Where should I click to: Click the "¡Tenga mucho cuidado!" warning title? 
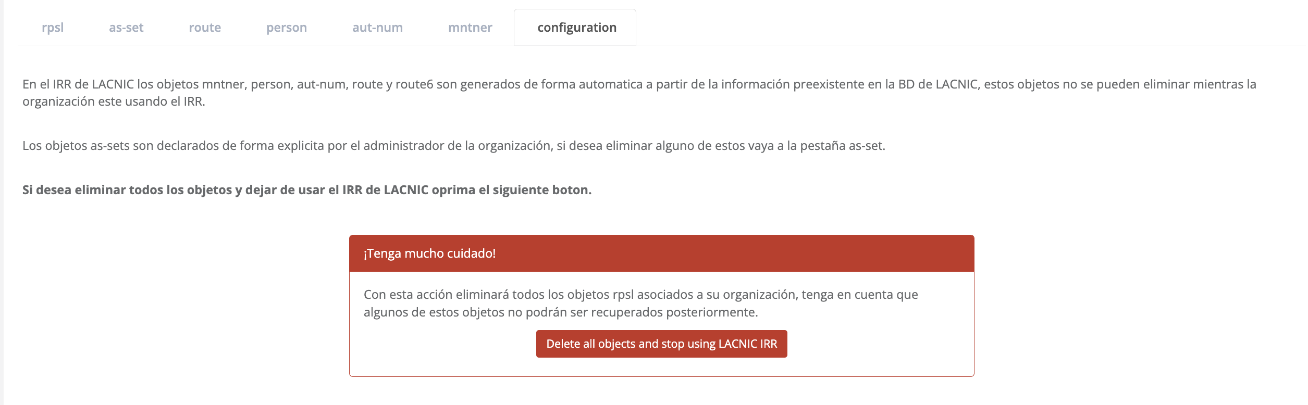pyautogui.click(x=429, y=254)
